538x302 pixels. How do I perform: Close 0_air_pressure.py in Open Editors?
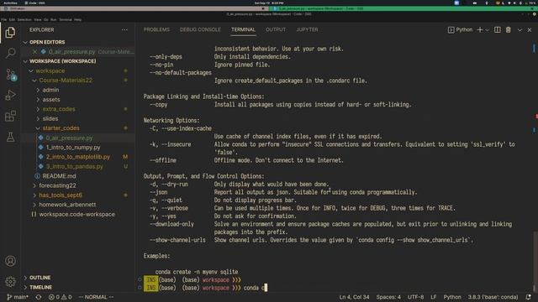pos(34,52)
